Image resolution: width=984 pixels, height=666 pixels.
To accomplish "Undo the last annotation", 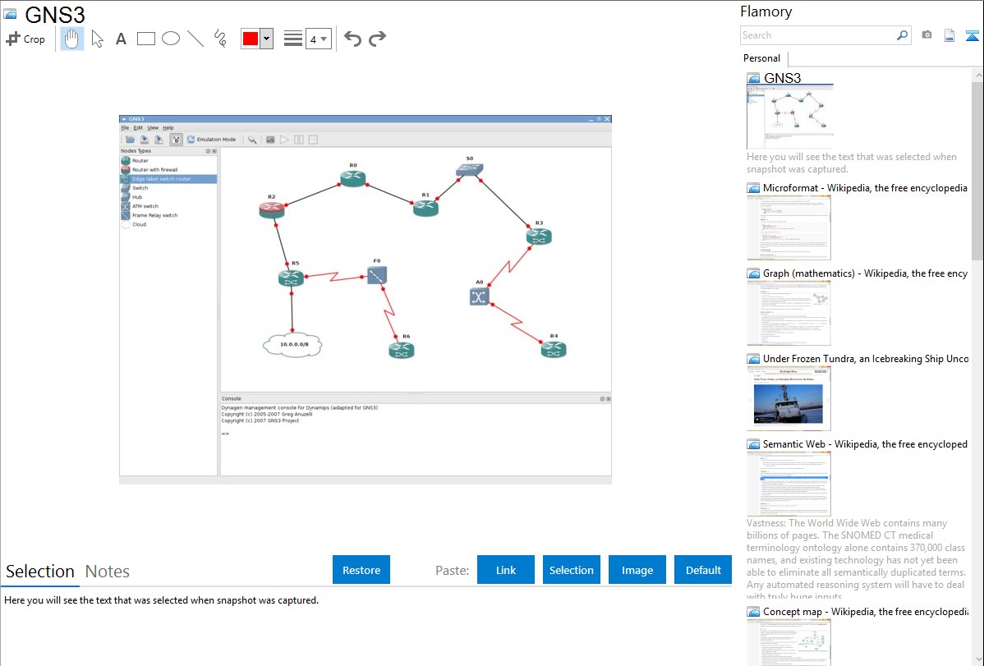I will point(352,39).
